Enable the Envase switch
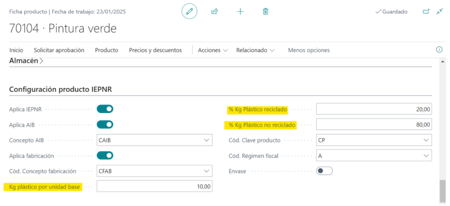 324,171
